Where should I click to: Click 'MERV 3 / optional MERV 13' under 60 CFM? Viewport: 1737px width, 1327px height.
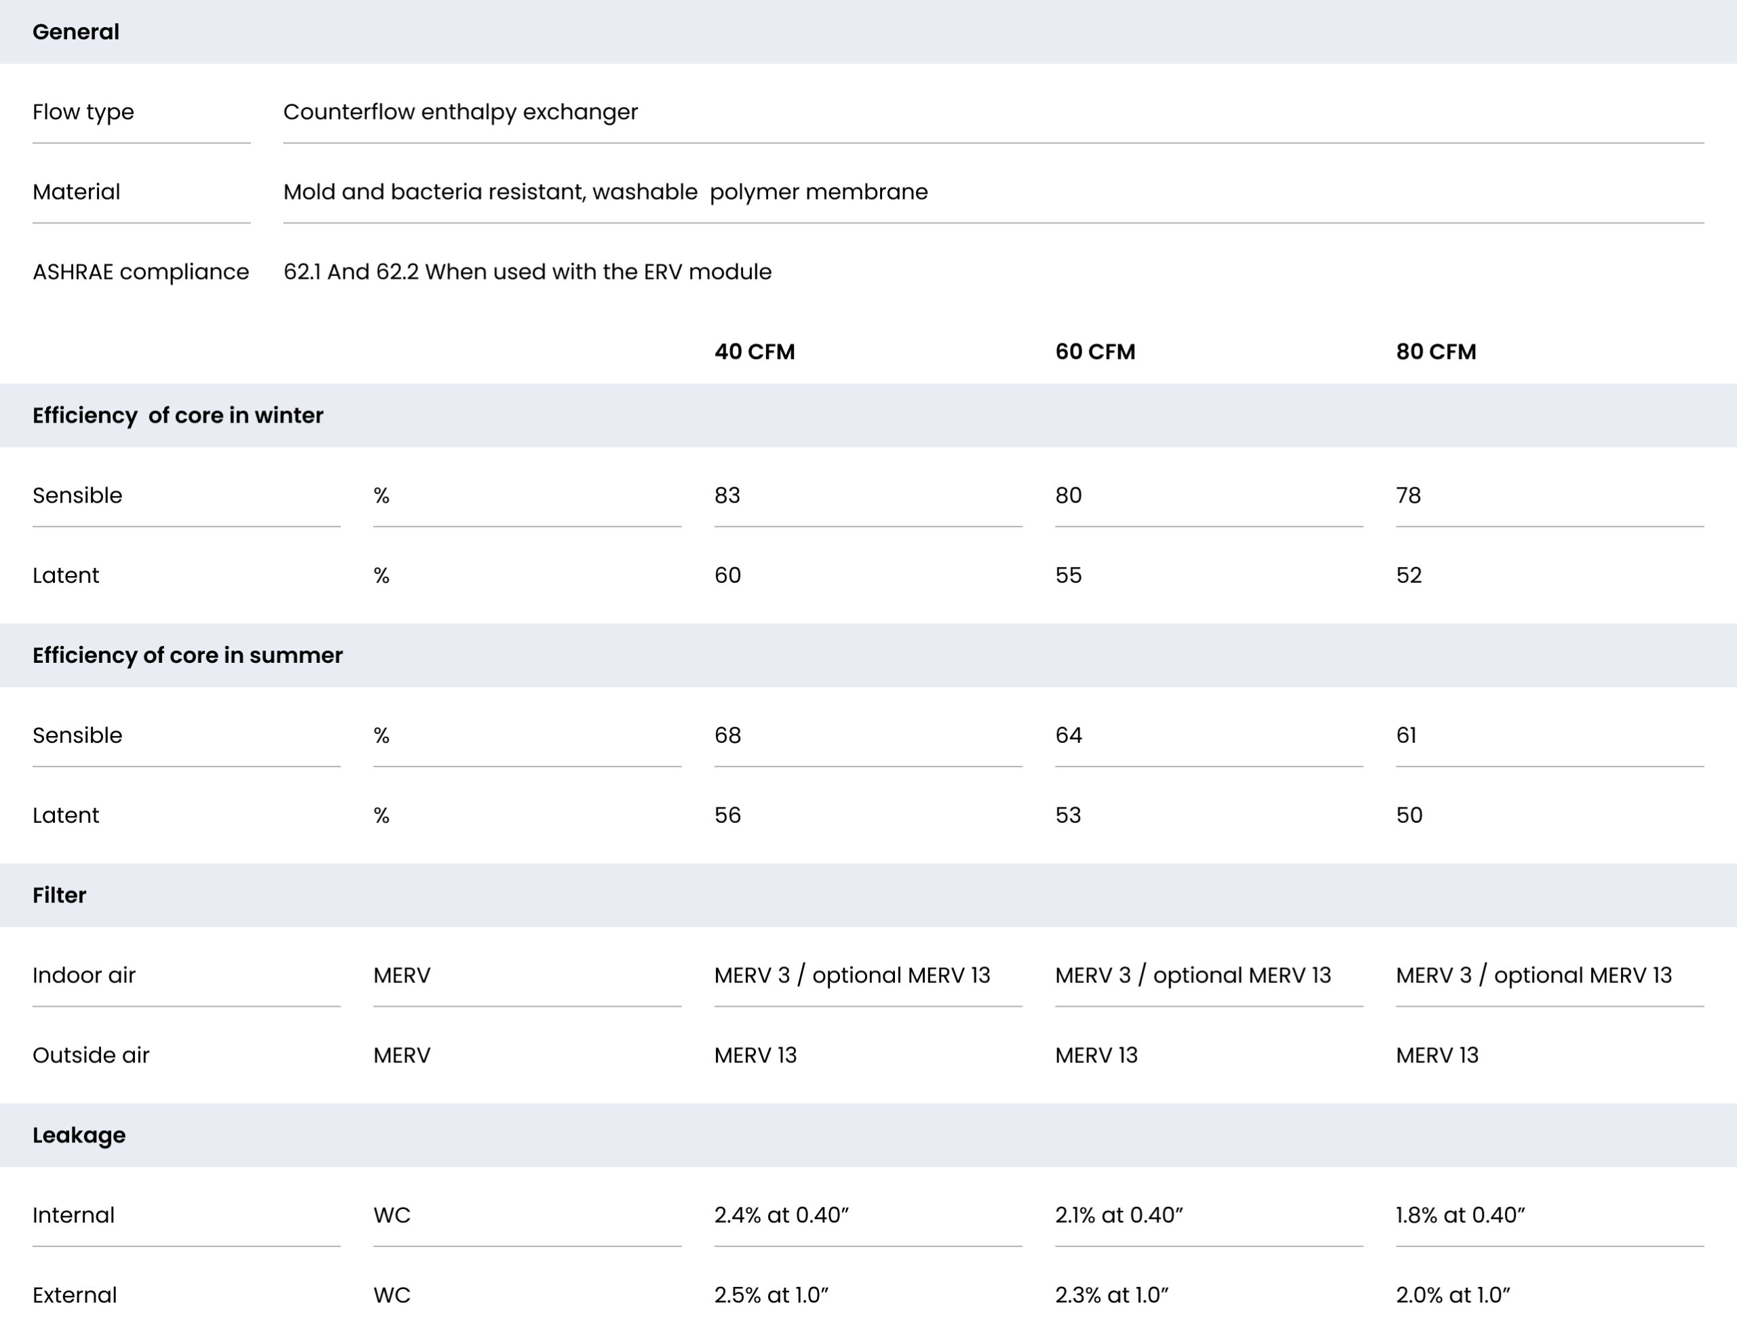[x=1194, y=976]
